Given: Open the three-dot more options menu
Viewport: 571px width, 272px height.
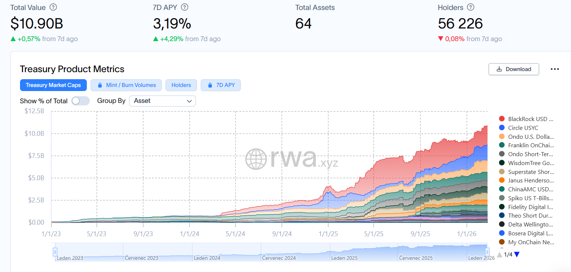Looking at the screenshot, I should (555, 69).
